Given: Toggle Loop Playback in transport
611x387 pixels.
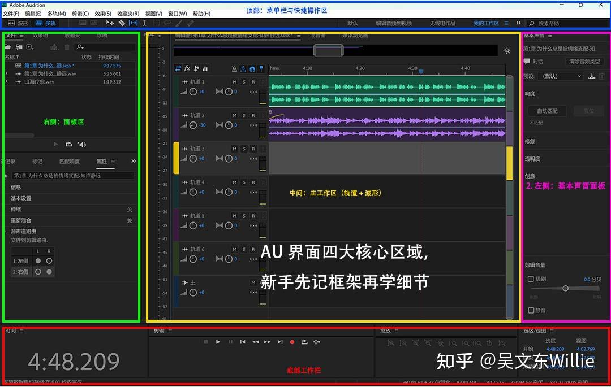Looking at the screenshot, I should (x=304, y=342).
